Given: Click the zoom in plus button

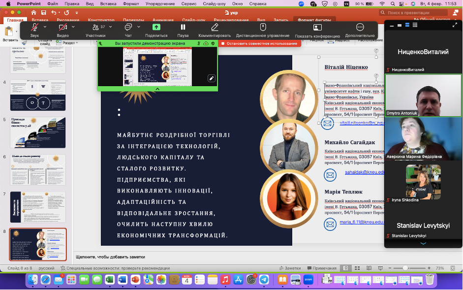Looking at the screenshot, I should 429,268.
